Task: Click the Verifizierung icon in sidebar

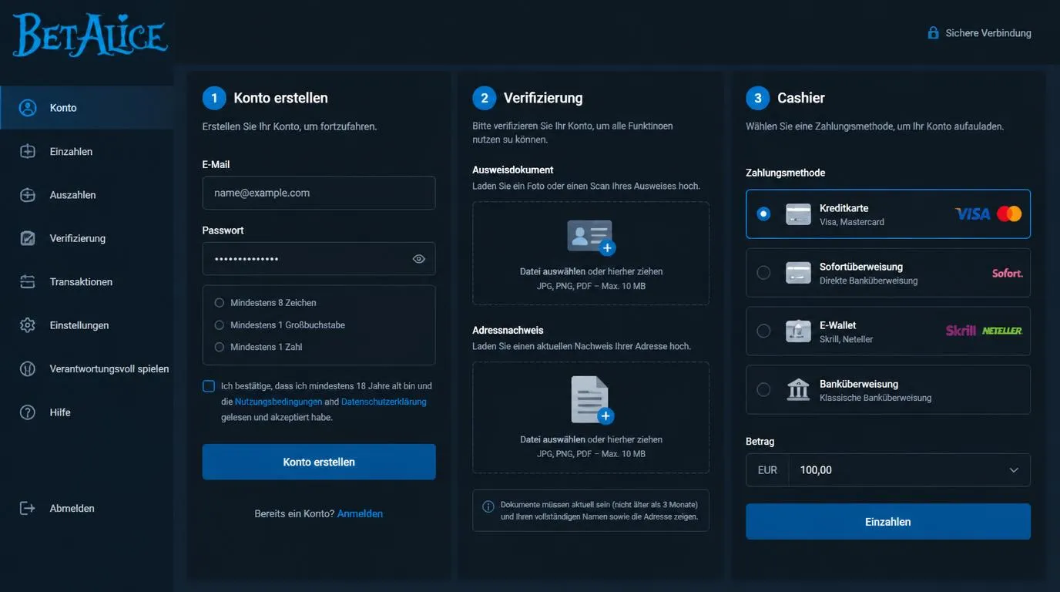Action: 28,238
